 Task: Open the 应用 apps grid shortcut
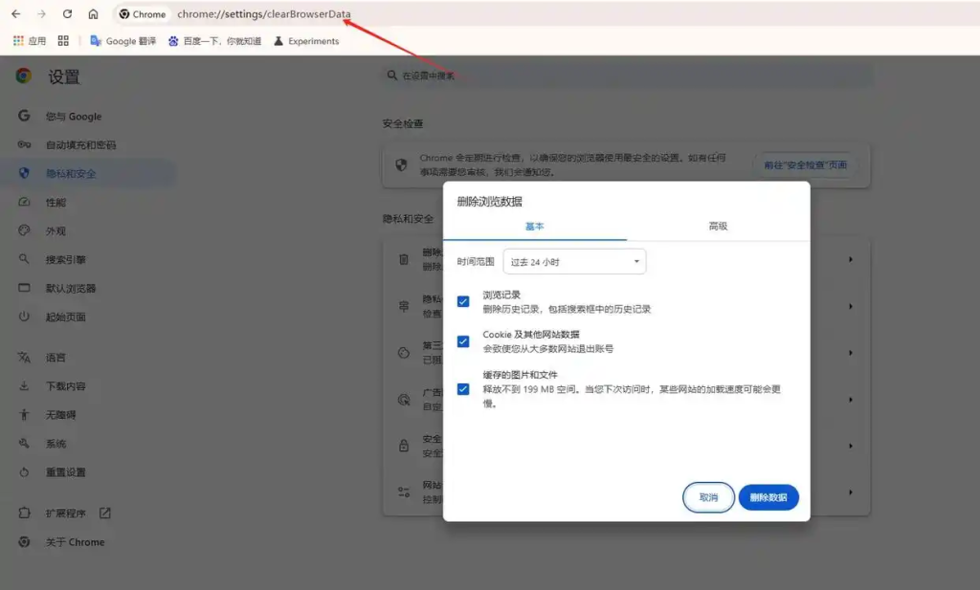point(30,41)
